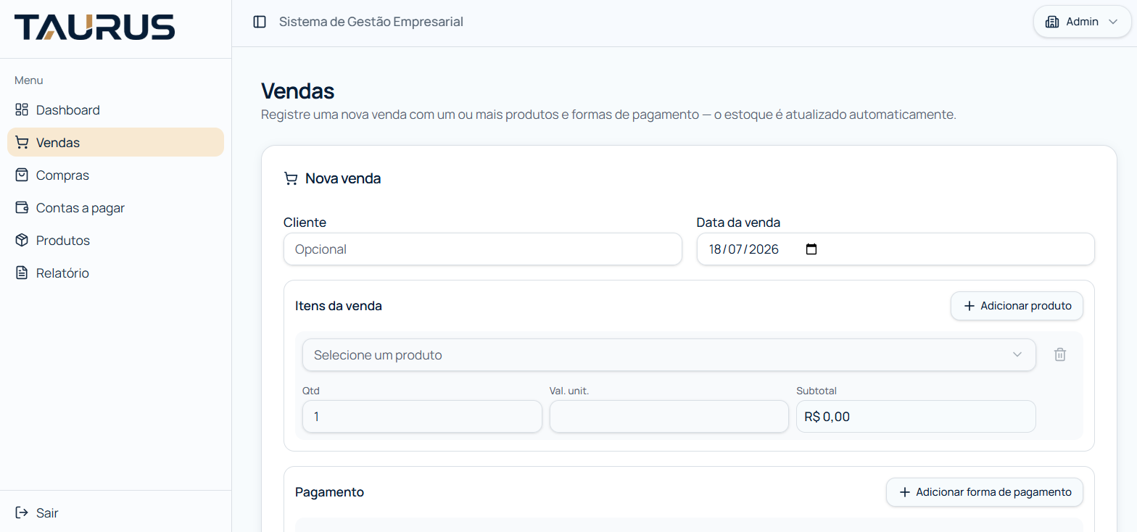Open the Relatório menu item
This screenshot has width=1137, height=532.
[115, 273]
